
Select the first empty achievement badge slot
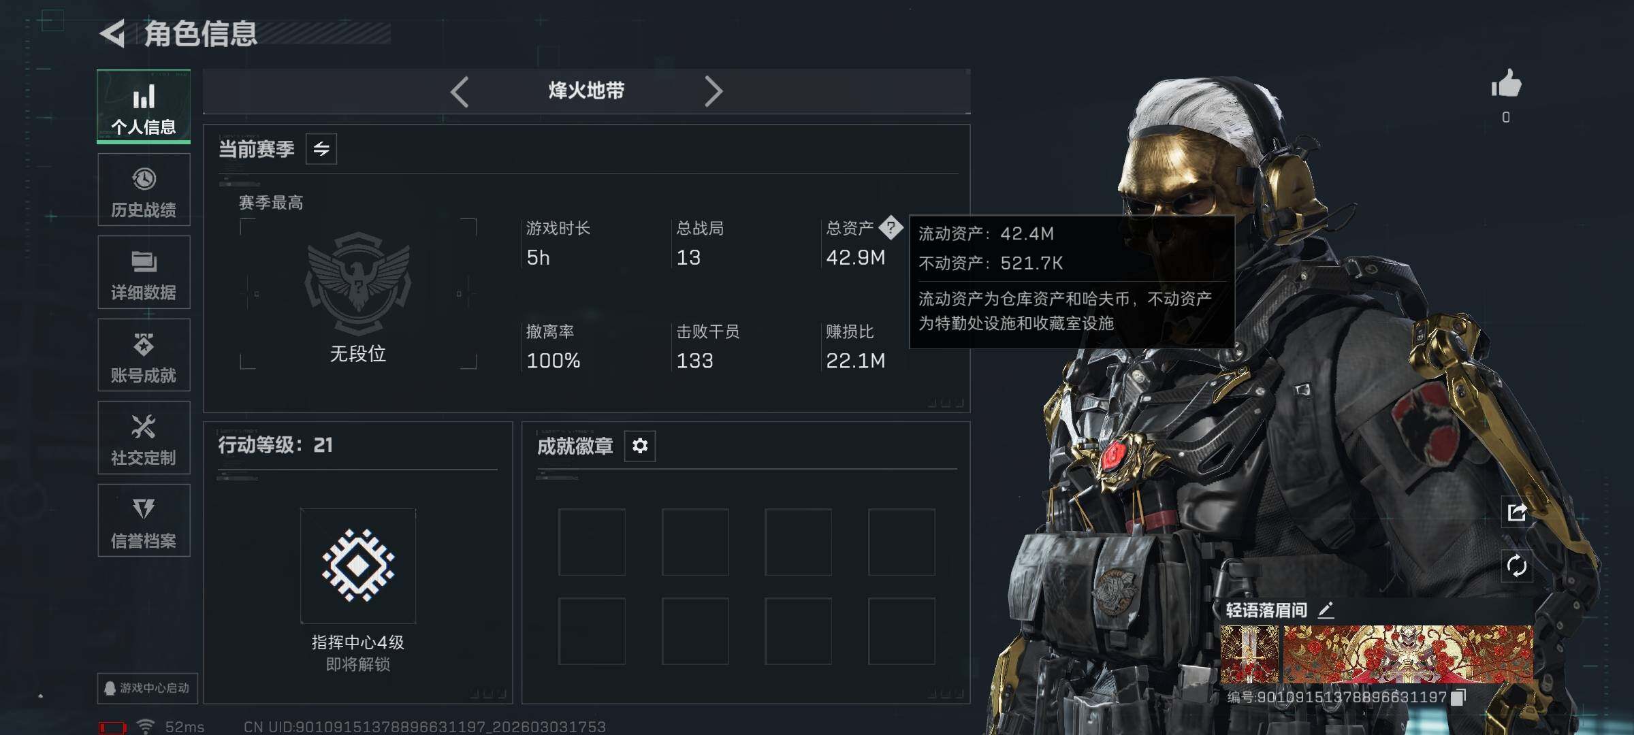coord(592,542)
